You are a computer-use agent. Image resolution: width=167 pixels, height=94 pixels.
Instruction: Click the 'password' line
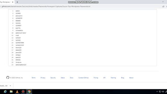pos(19,16)
